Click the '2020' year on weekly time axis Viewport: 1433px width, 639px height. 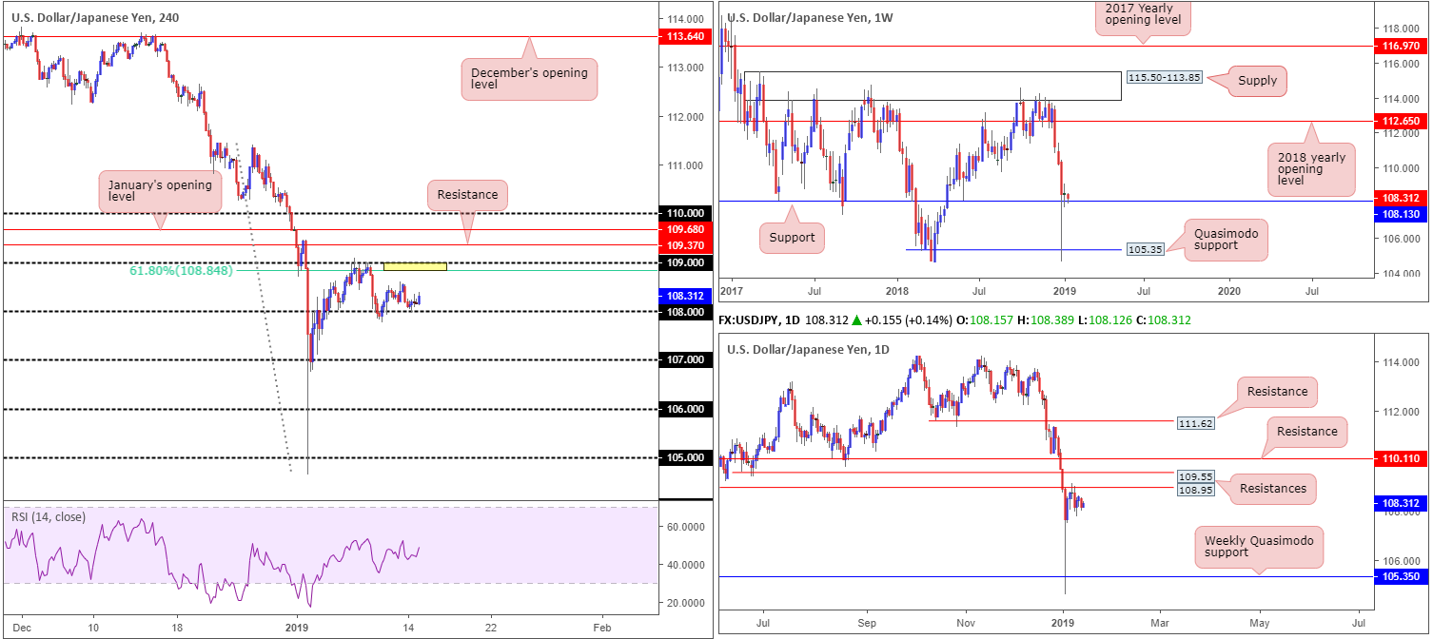(x=1229, y=289)
